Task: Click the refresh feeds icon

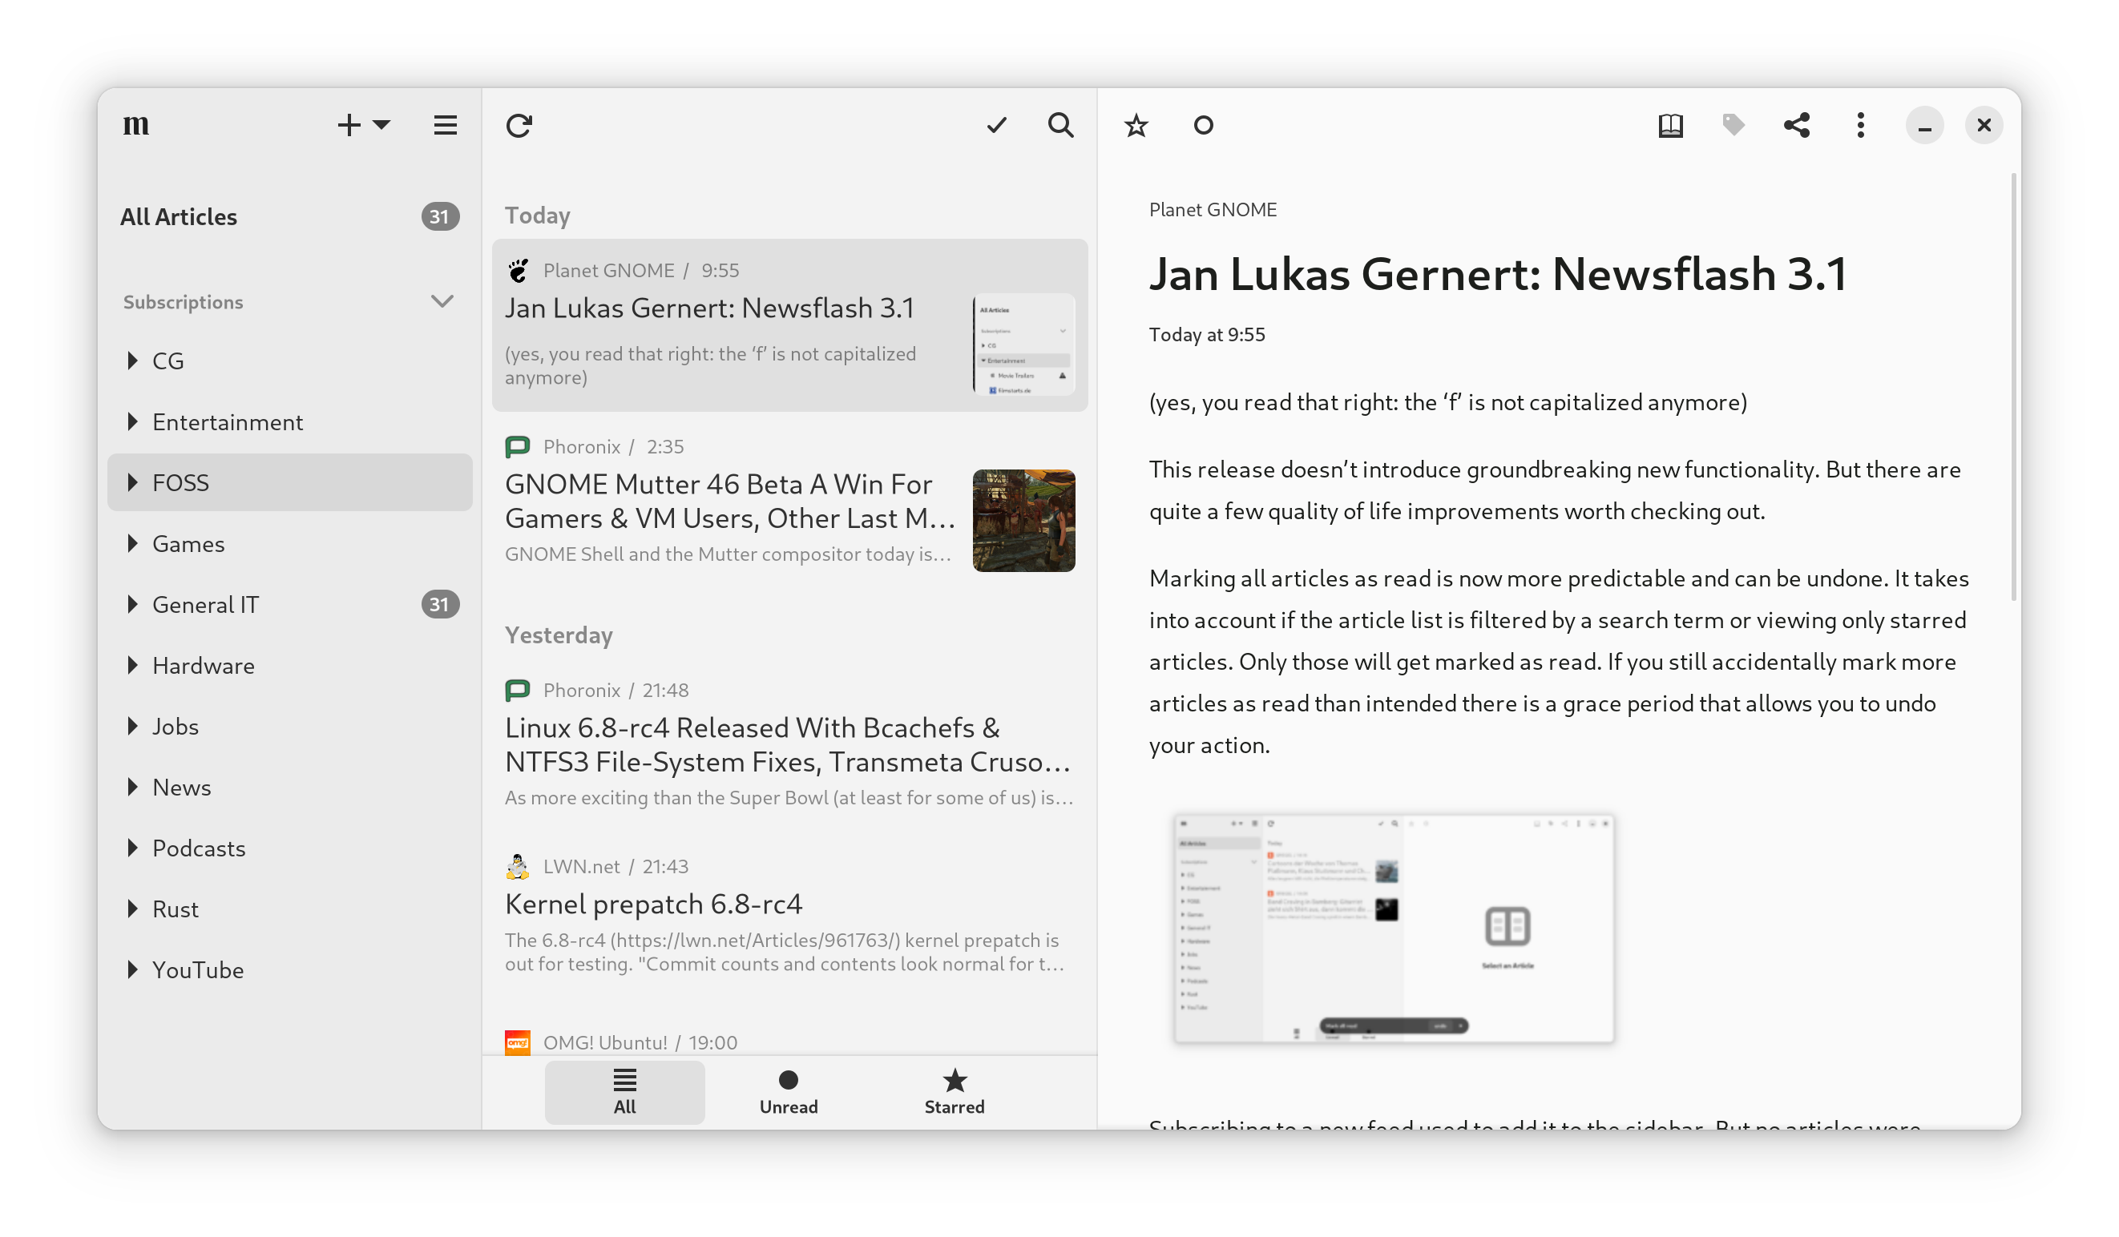Action: pos(519,125)
